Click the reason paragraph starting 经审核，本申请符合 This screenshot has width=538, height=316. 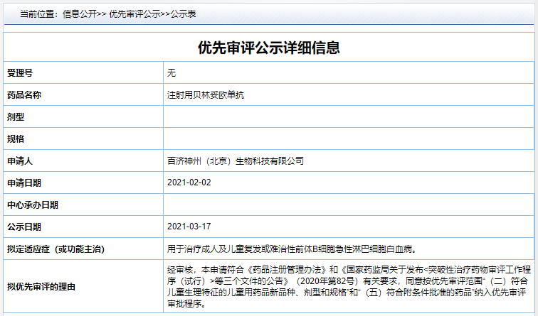coord(349,287)
